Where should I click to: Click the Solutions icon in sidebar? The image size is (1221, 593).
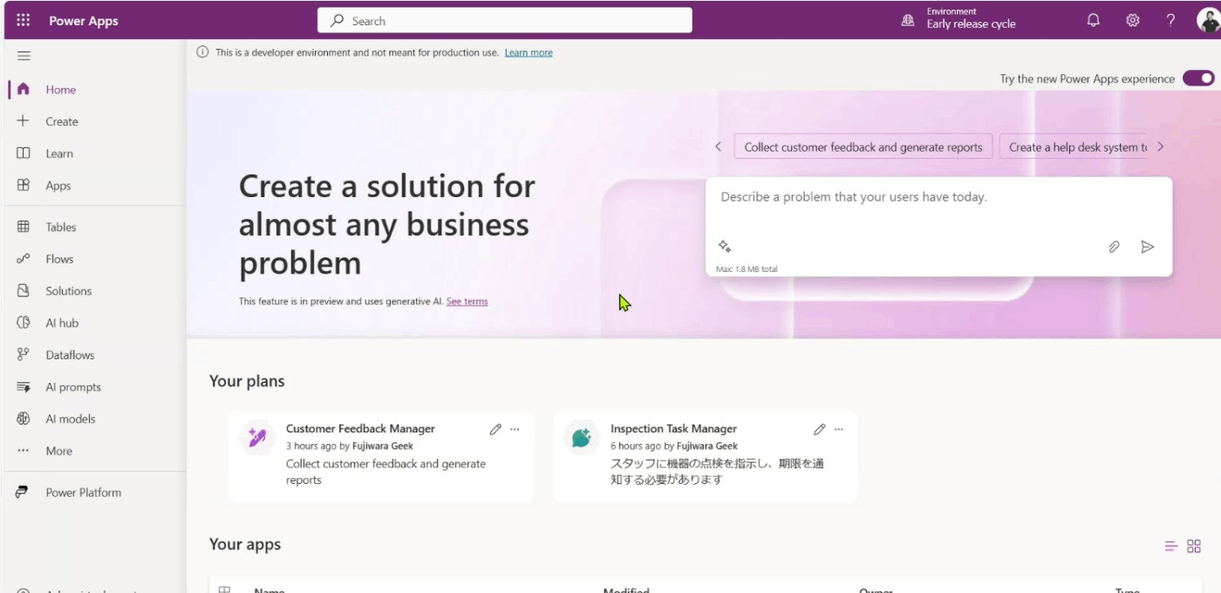coord(24,290)
